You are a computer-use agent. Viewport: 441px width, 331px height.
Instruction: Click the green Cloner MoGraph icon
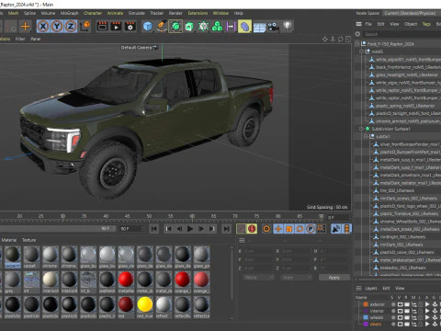pyautogui.click(x=217, y=27)
